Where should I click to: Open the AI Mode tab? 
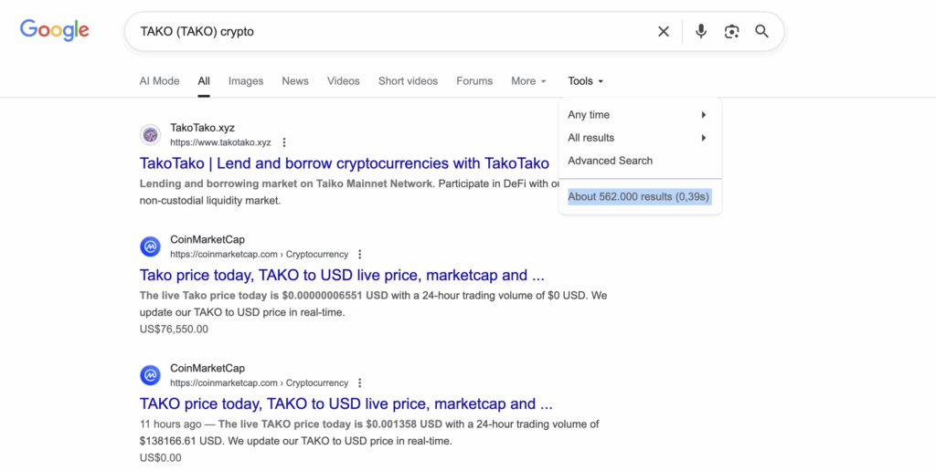(159, 81)
